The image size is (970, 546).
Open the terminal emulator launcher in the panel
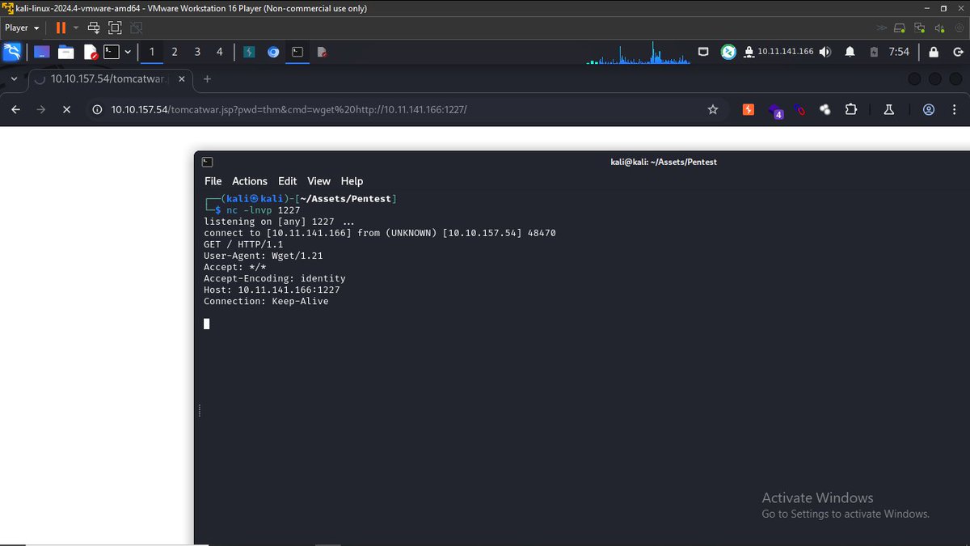[x=112, y=53]
